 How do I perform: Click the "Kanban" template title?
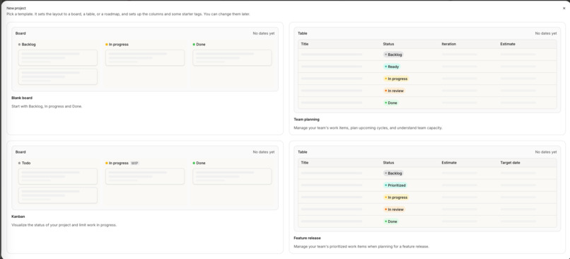click(18, 217)
